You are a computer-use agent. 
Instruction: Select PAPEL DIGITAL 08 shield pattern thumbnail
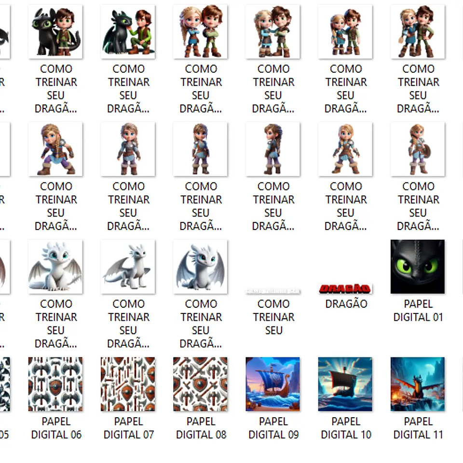pos(200,384)
